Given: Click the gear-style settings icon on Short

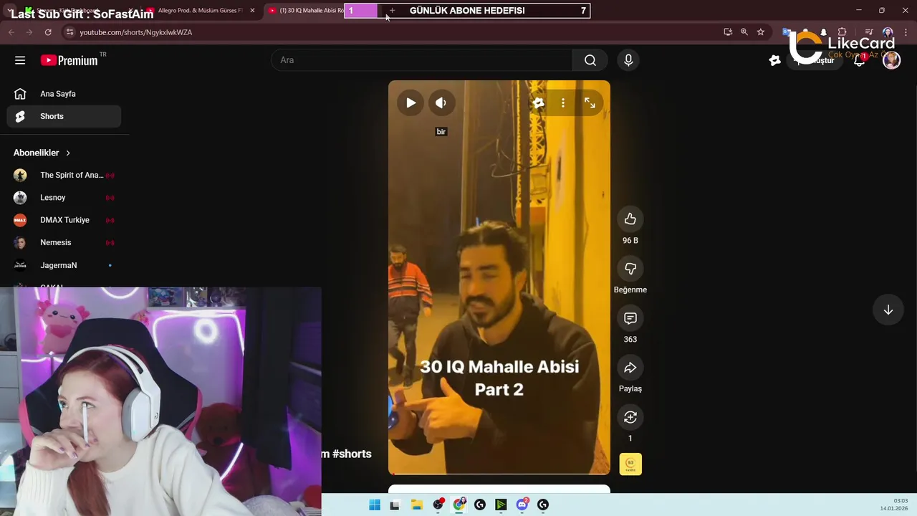Looking at the screenshot, I should (539, 103).
